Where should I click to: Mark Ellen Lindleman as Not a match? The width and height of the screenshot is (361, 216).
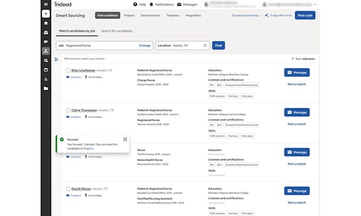pos(297,84)
